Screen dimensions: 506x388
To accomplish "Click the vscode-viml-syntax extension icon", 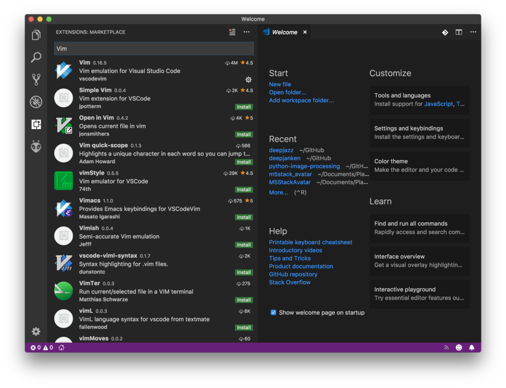I will tap(64, 263).
